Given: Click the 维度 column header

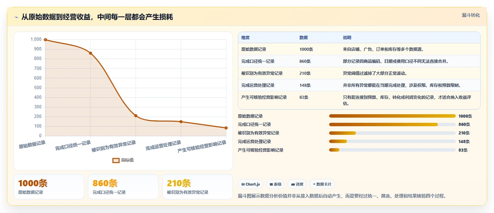Looking at the screenshot, I should (245, 37).
